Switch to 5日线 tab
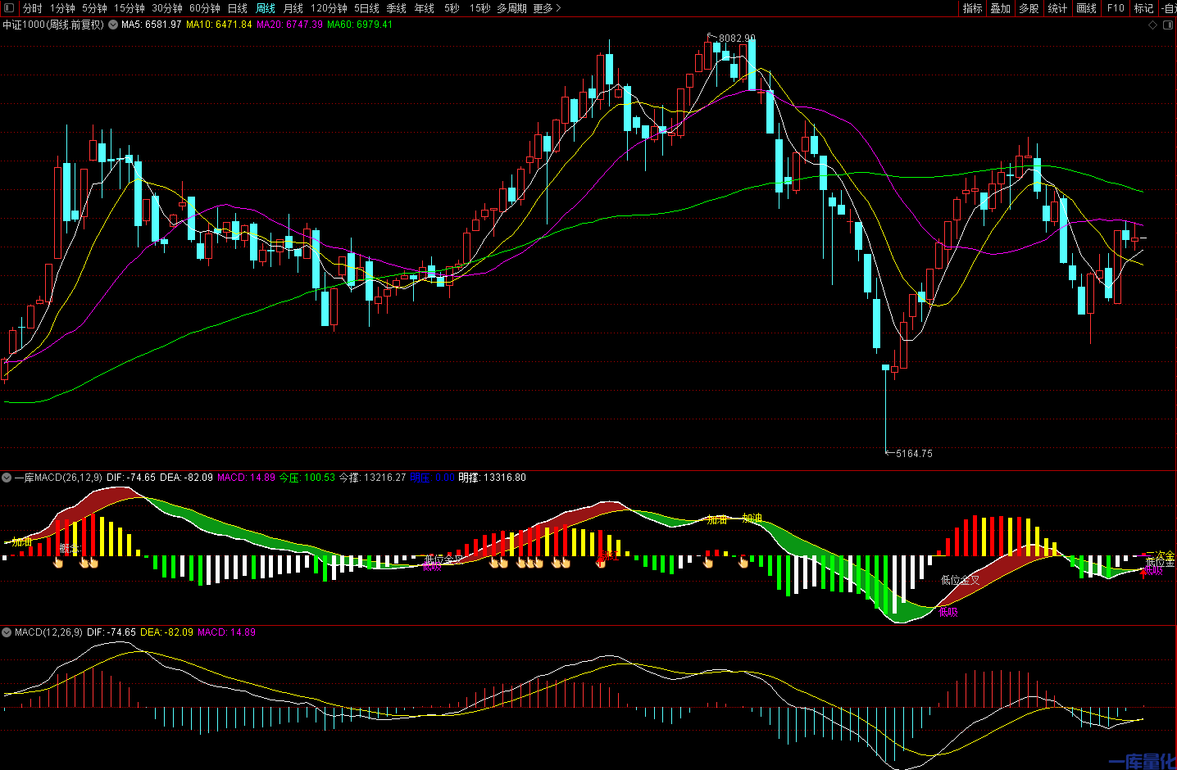The image size is (1177, 770). pos(366,8)
